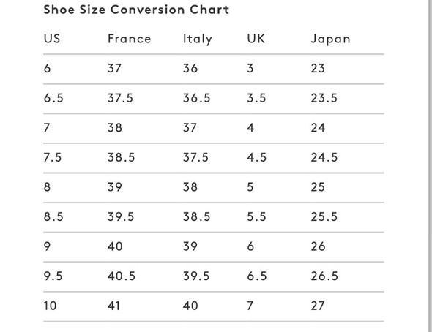Click US size 7.5 cell
Viewport: 432px width, 332px height.
click(x=53, y=157)
